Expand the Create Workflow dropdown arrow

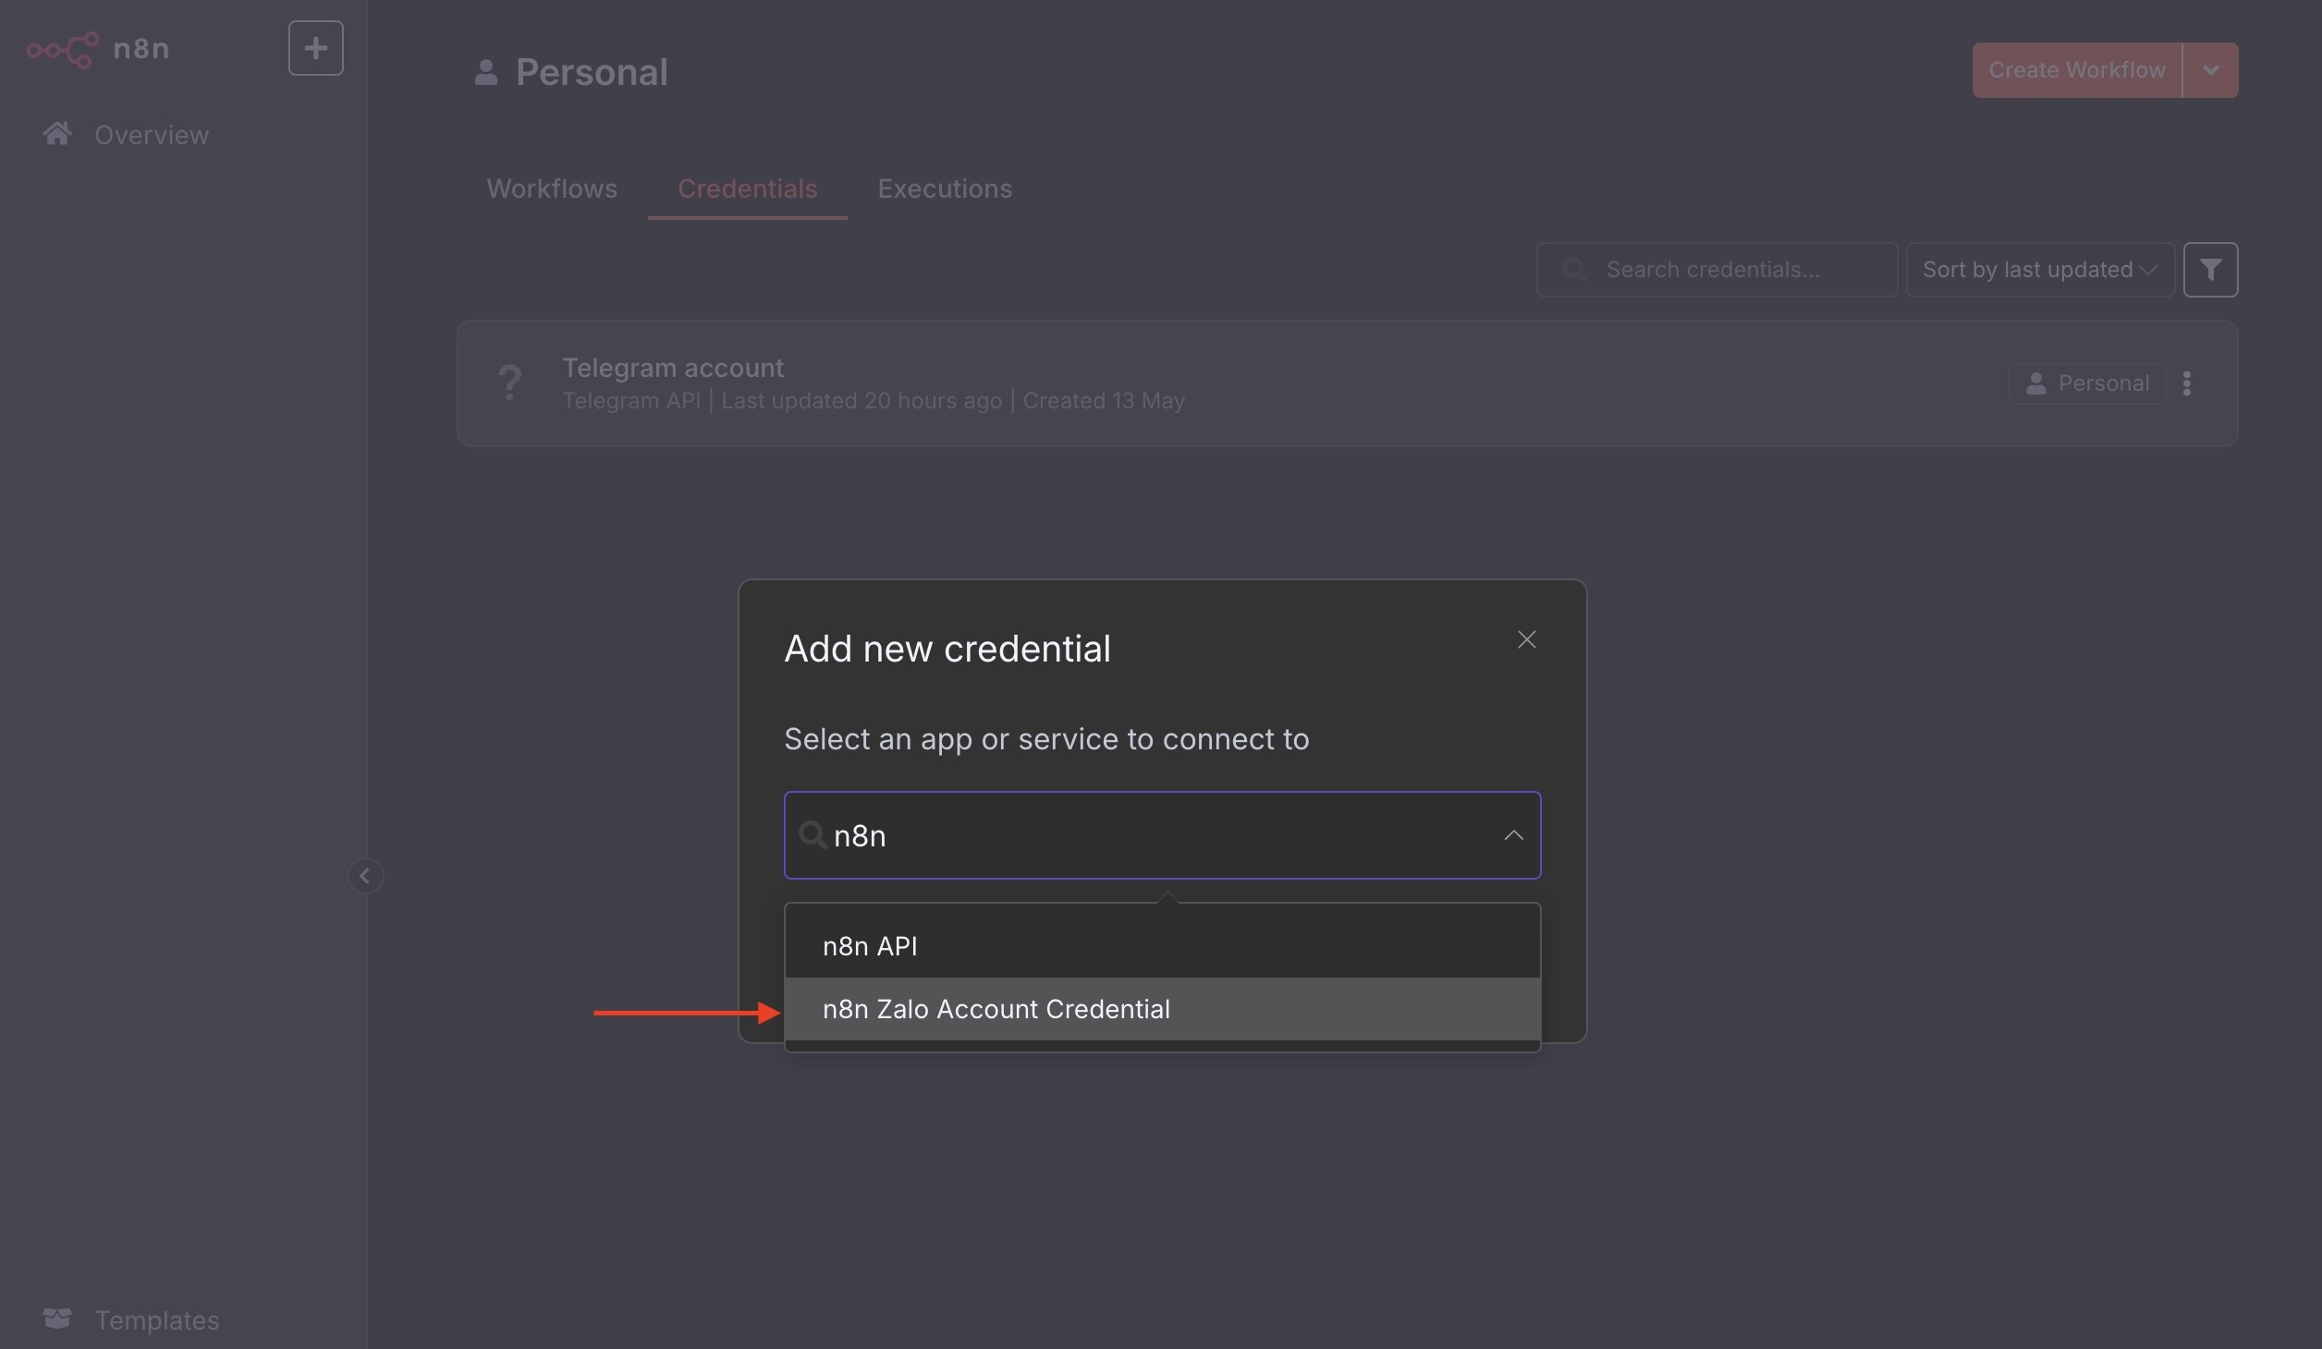point(2210,70)
